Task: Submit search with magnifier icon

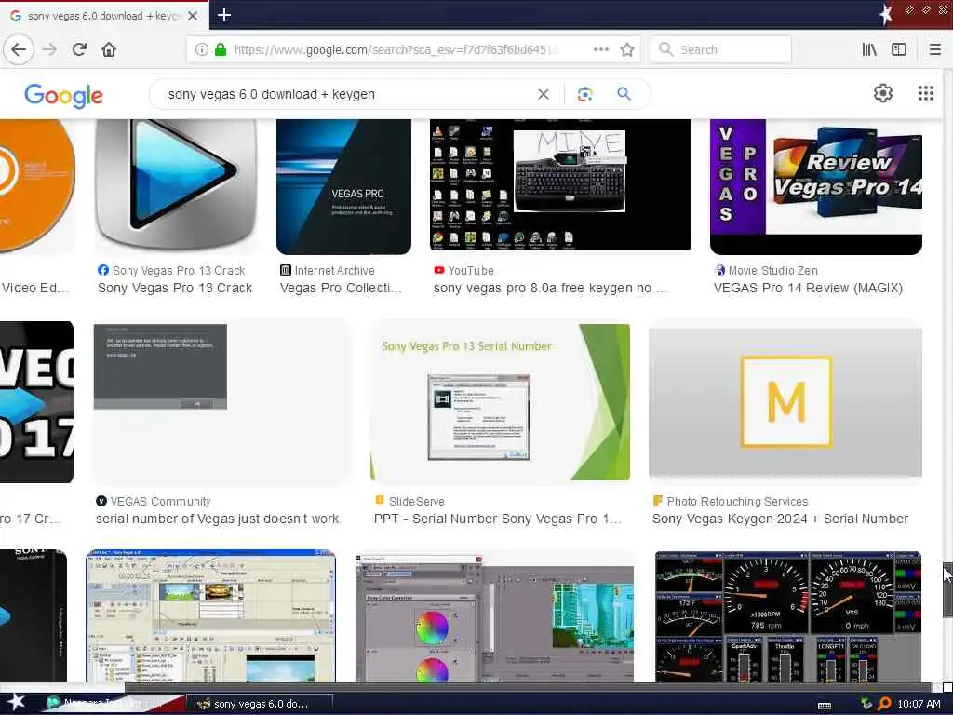Action: pyautogui.click(x=624, y=94)
